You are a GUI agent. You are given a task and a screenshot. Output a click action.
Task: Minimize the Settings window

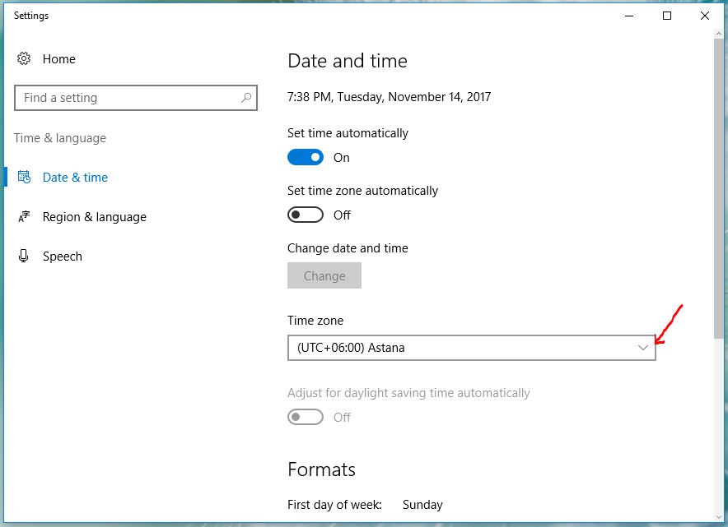(629, 16)
